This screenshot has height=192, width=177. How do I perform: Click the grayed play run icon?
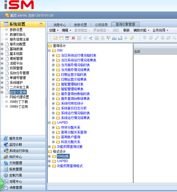(126, 38)
